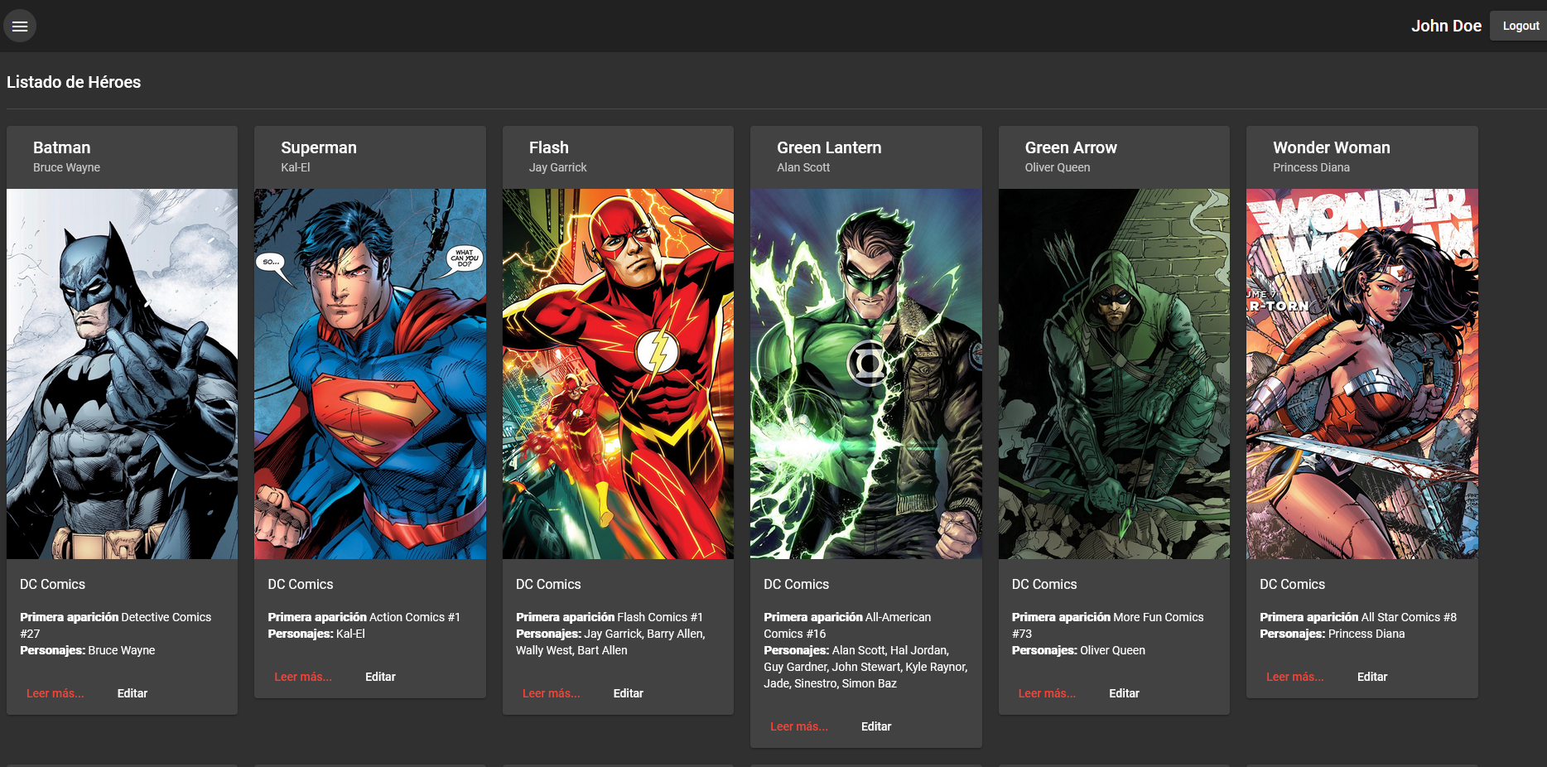This screenshot has width=1547, height=767.
Task: Click the Flash cover image
Action: pos(618,374)
